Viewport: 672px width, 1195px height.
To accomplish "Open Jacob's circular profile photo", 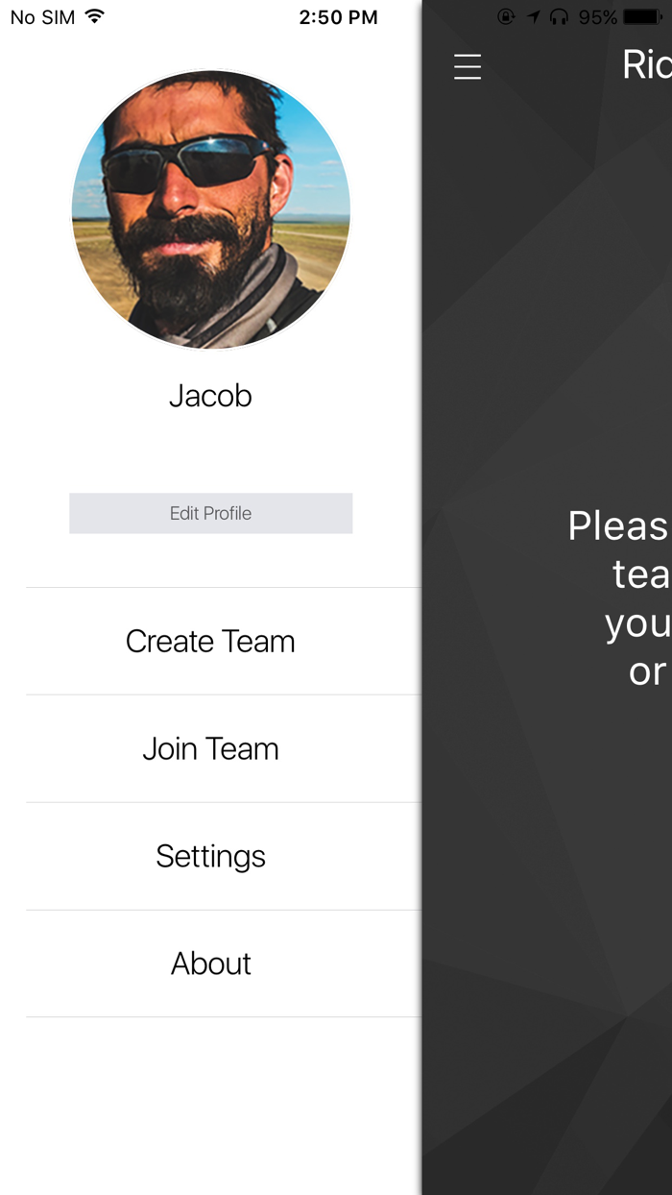I will click(211, 209).
